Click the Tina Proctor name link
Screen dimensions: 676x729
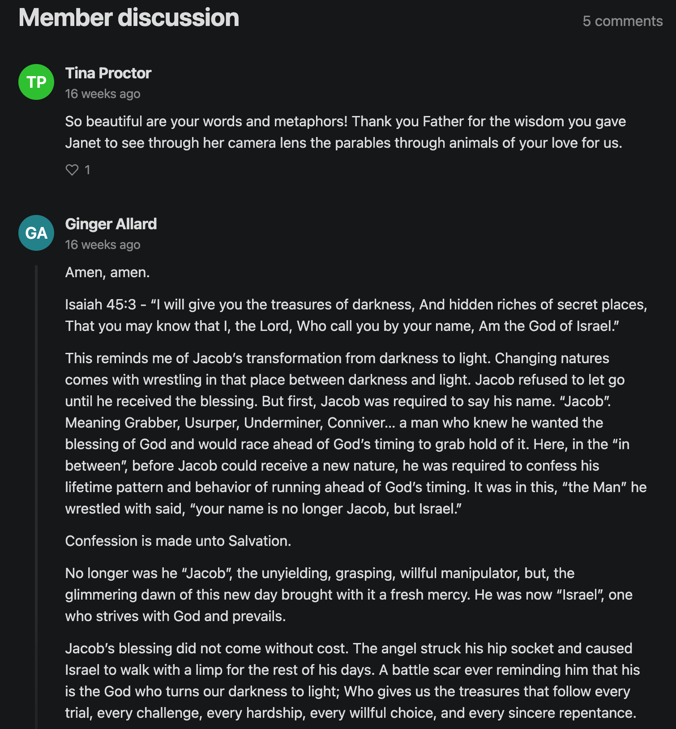pyautogui.click(x=108, y=73)
